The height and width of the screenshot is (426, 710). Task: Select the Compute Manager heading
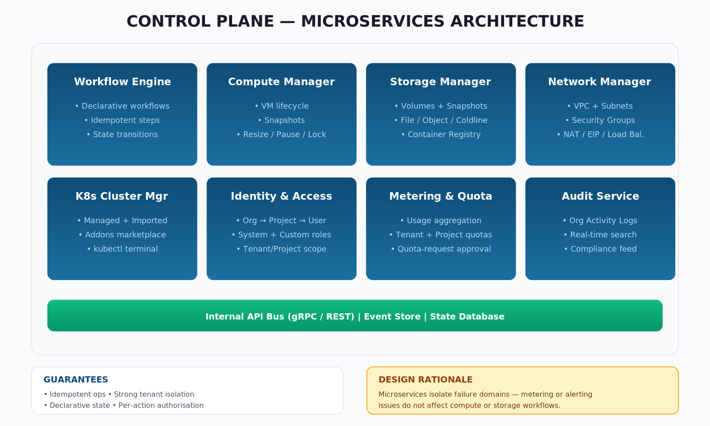point(281,82)
